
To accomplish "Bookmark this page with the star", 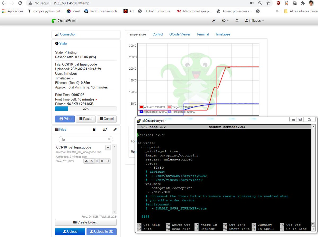I will click(268, 3).
